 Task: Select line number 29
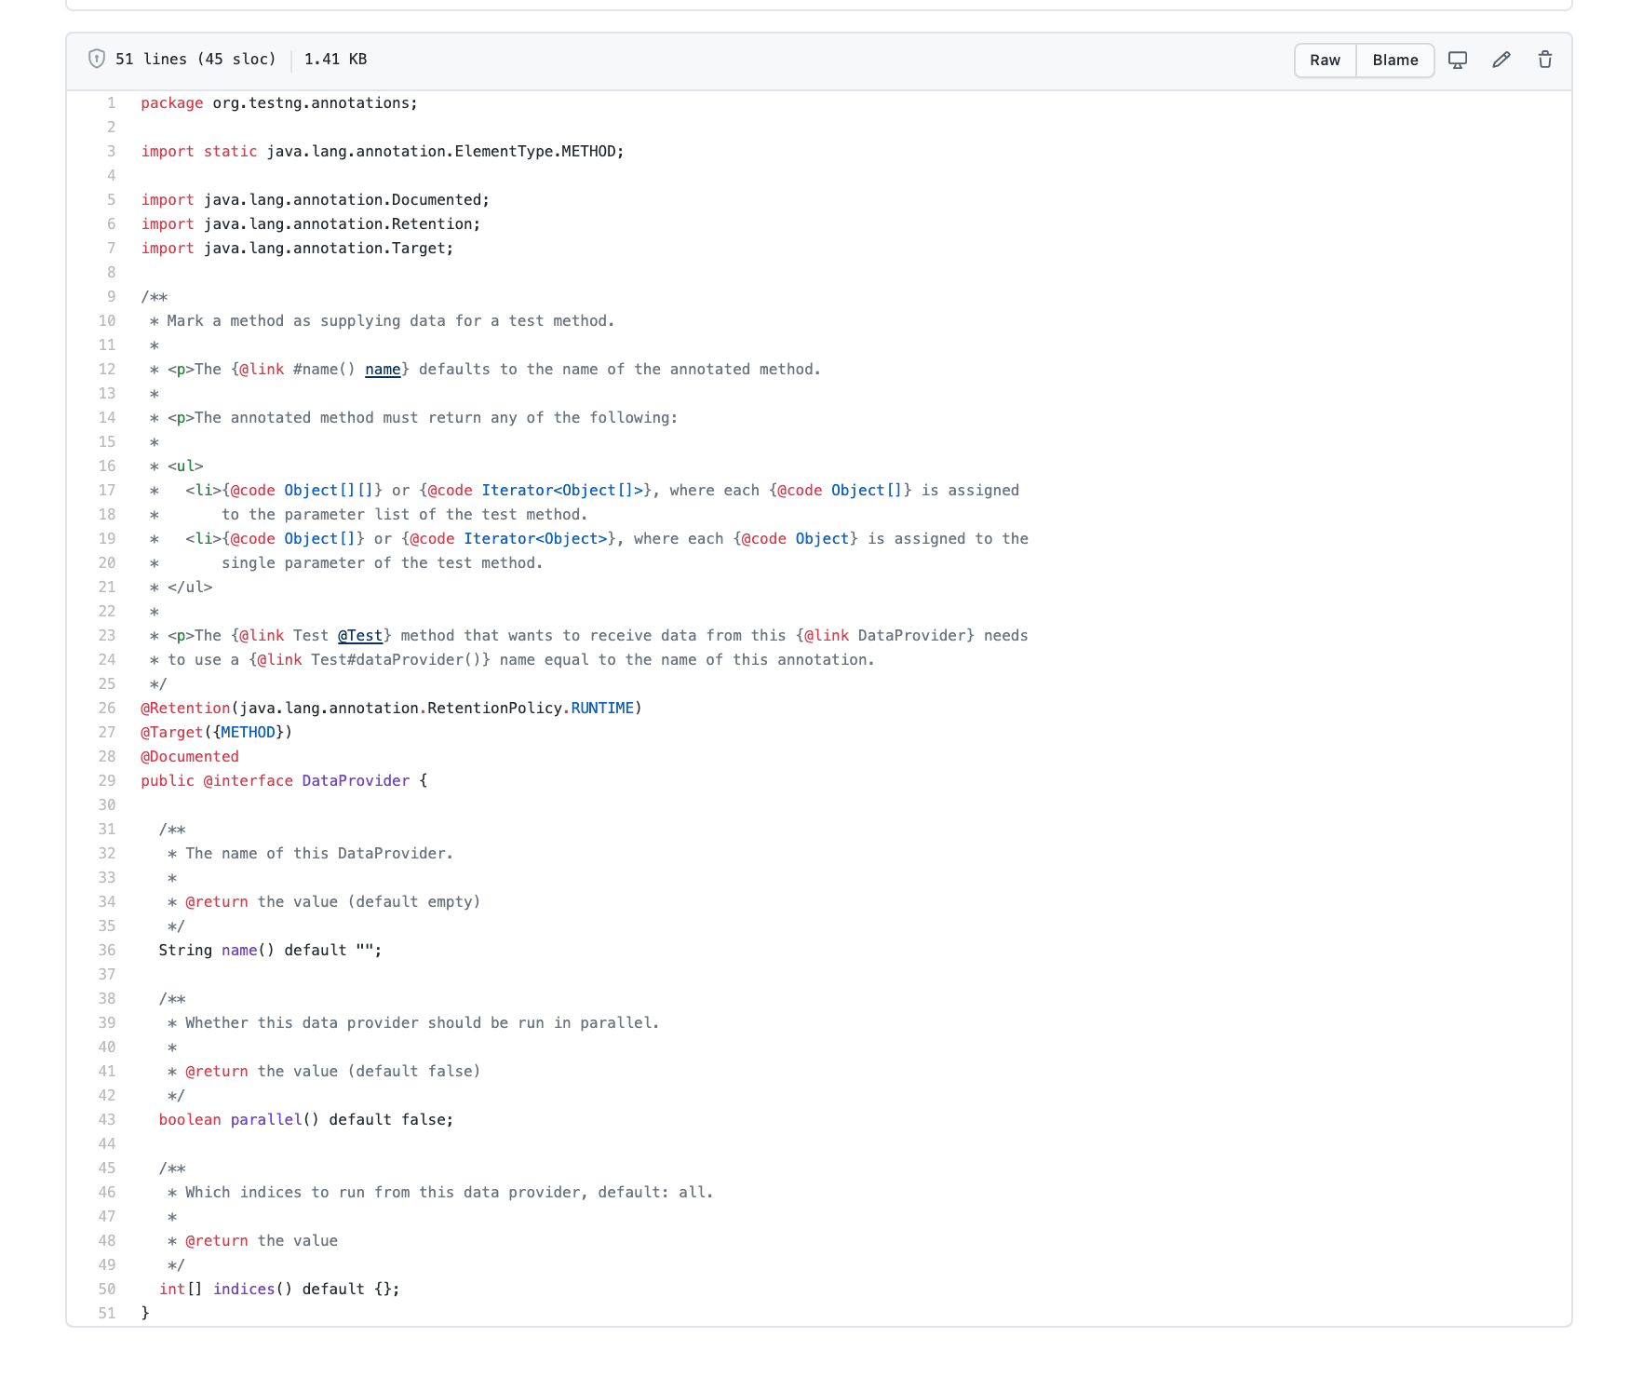pyautogui.click(x=107, y=781)
